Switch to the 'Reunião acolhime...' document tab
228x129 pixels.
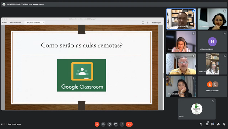pyautogui.click(x=34, y=23)
